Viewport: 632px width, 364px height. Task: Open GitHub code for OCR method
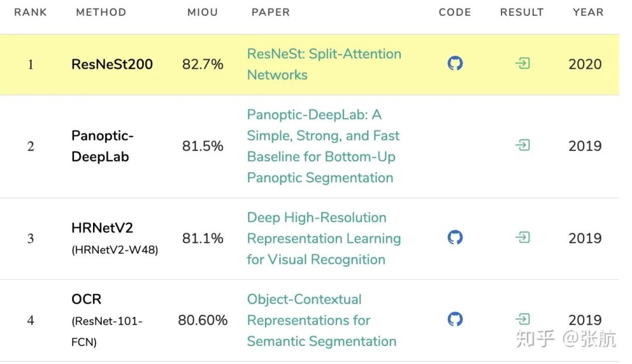coord(455,319)
